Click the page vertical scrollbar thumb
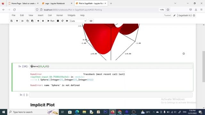205x115 pixels. click(204, 66)
